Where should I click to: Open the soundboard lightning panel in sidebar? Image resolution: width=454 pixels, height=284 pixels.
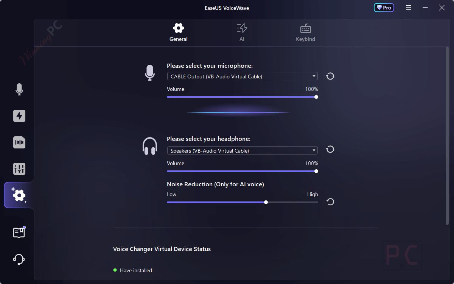tap(19, 116)
